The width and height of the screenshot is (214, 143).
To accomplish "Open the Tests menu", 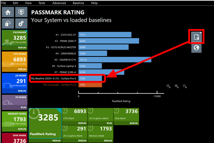I will click(42, 3).
